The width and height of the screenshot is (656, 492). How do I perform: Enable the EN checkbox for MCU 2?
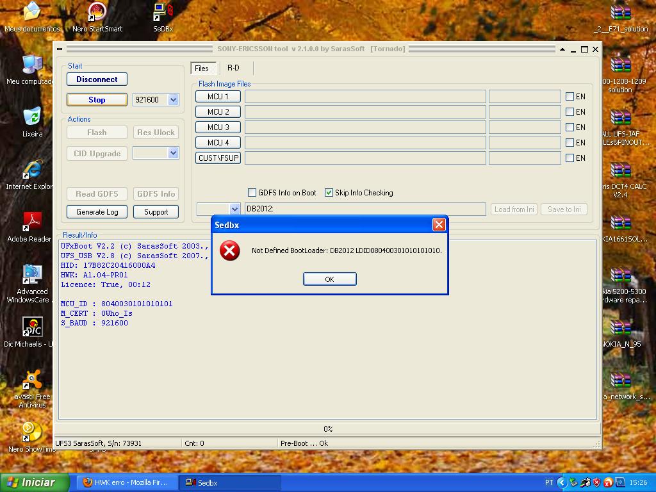click(x=570, y=111)
